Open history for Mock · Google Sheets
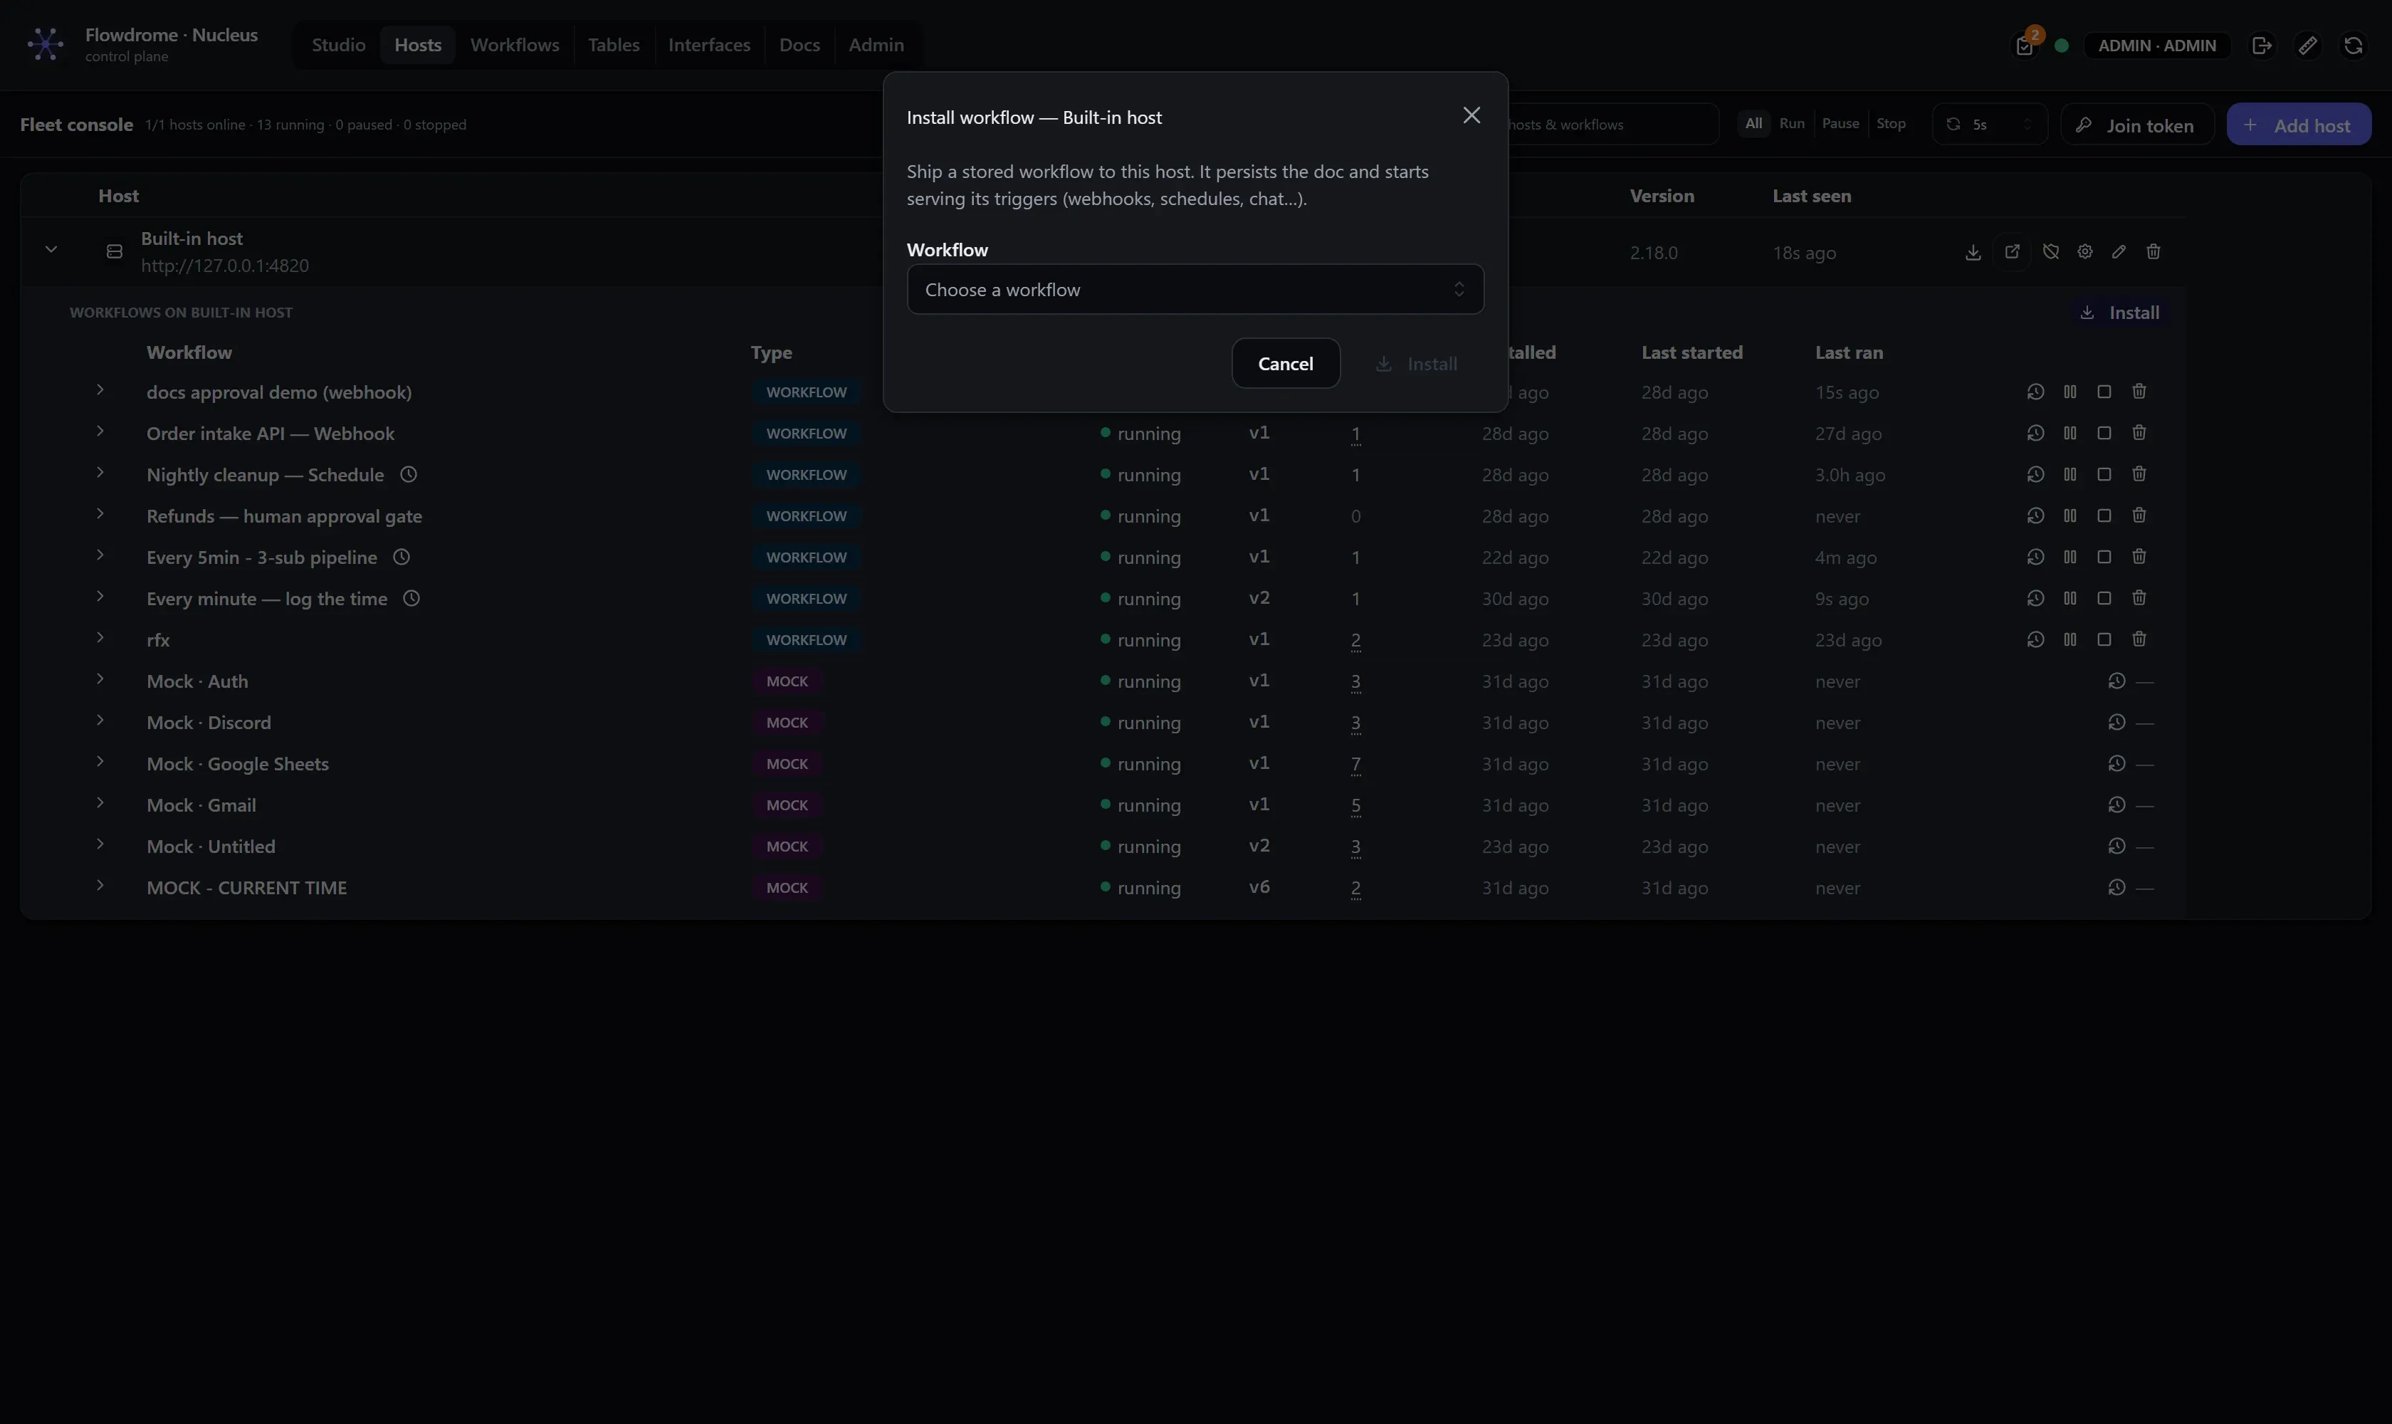The width and height of the screenshot is (2392, 1424). 2116,763
